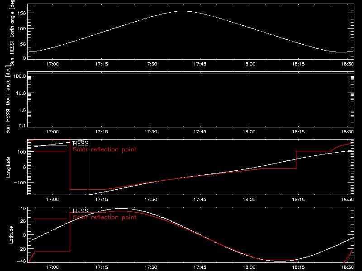
Task: Click the peak of Sun-HESSI-Earth angle curve
Action: coord(183,11)
